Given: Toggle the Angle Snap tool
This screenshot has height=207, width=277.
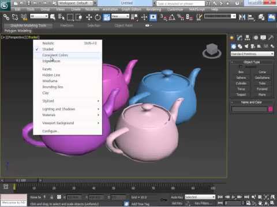Looking at the screenshot, I should pyautogui.click(x=172, y=17).
